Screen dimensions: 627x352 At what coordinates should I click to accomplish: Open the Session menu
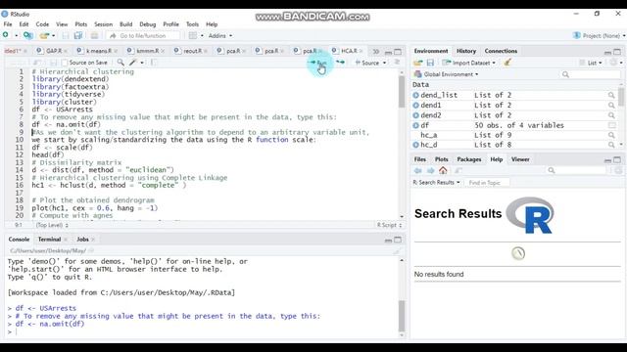(103, 24)
